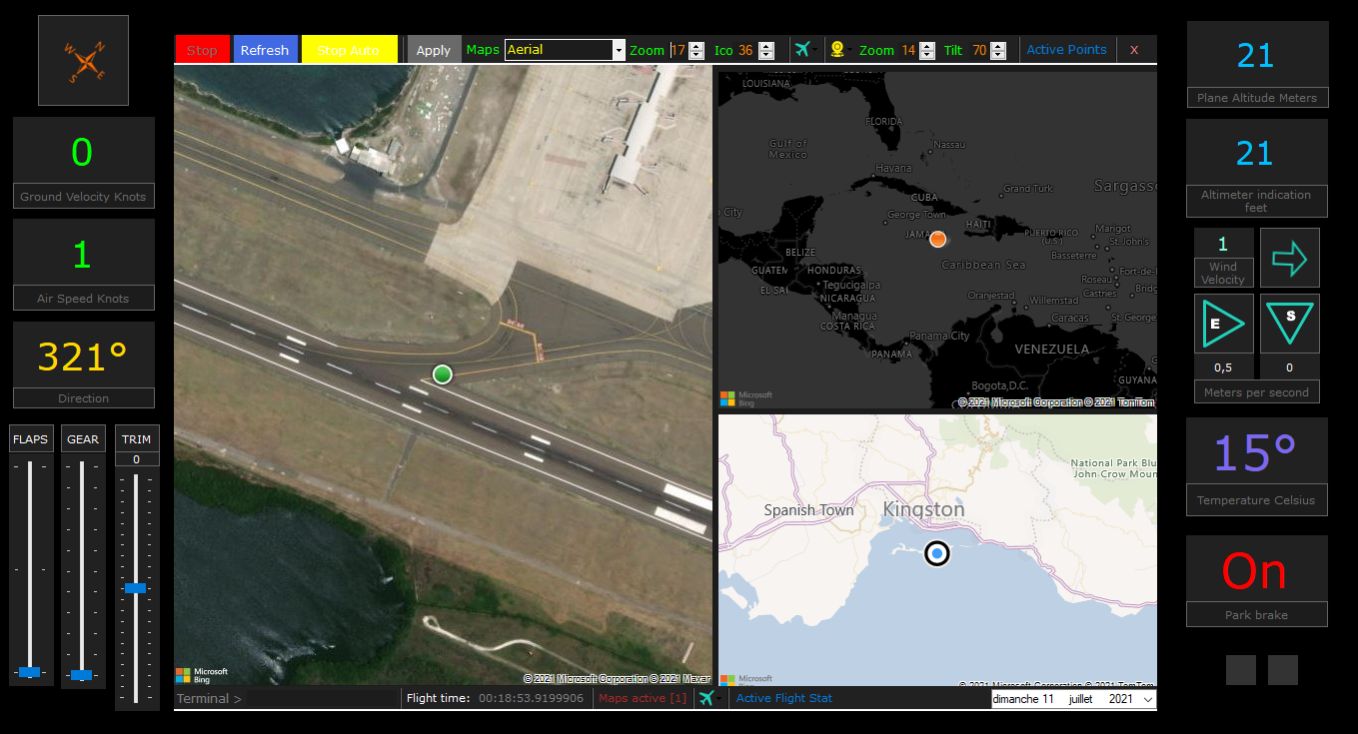Screen dimensions: 1358x734
Task: Click the GEAR label button
Action: (83, 438)
